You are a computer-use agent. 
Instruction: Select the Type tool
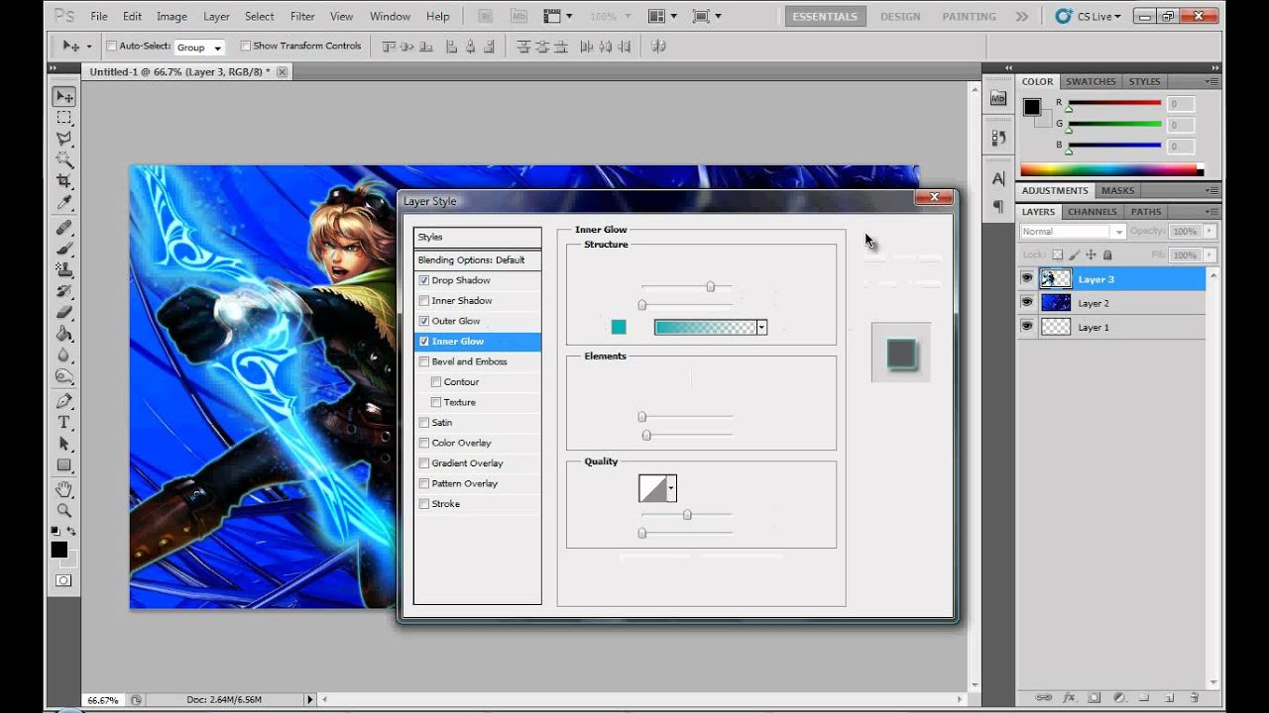click(63, 423)
